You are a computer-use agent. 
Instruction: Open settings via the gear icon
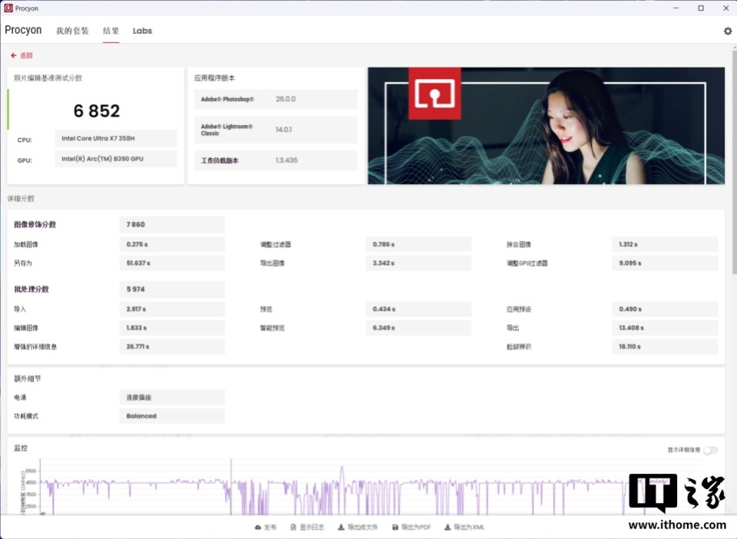point(728,31)
